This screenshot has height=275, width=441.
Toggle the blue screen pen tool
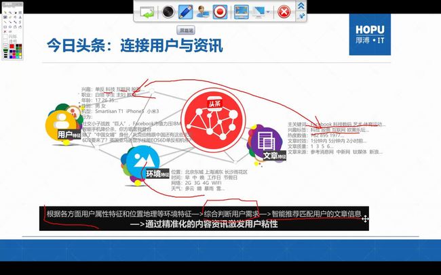coord(186,12)
